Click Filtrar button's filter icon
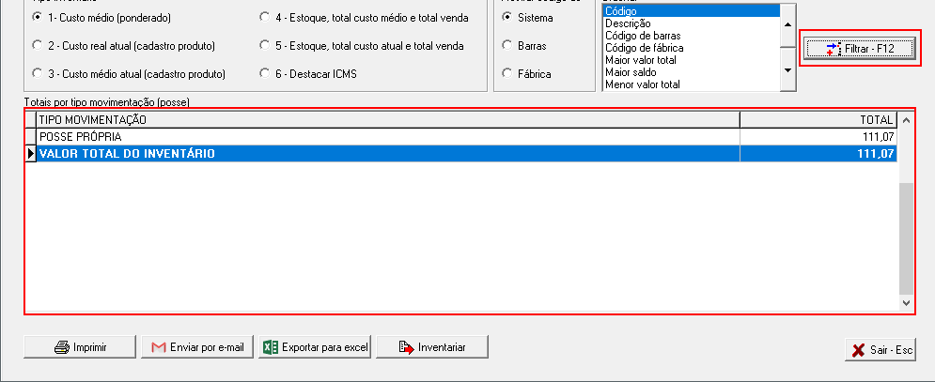This screenshot has height=382, width=935. 833,49
